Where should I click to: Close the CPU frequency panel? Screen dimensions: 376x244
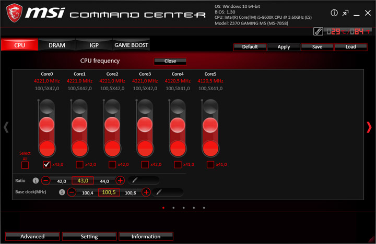(170, 61)
